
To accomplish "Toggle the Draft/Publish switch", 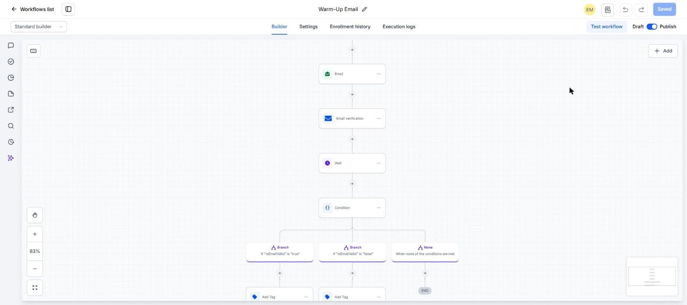I will pos(652,27).
